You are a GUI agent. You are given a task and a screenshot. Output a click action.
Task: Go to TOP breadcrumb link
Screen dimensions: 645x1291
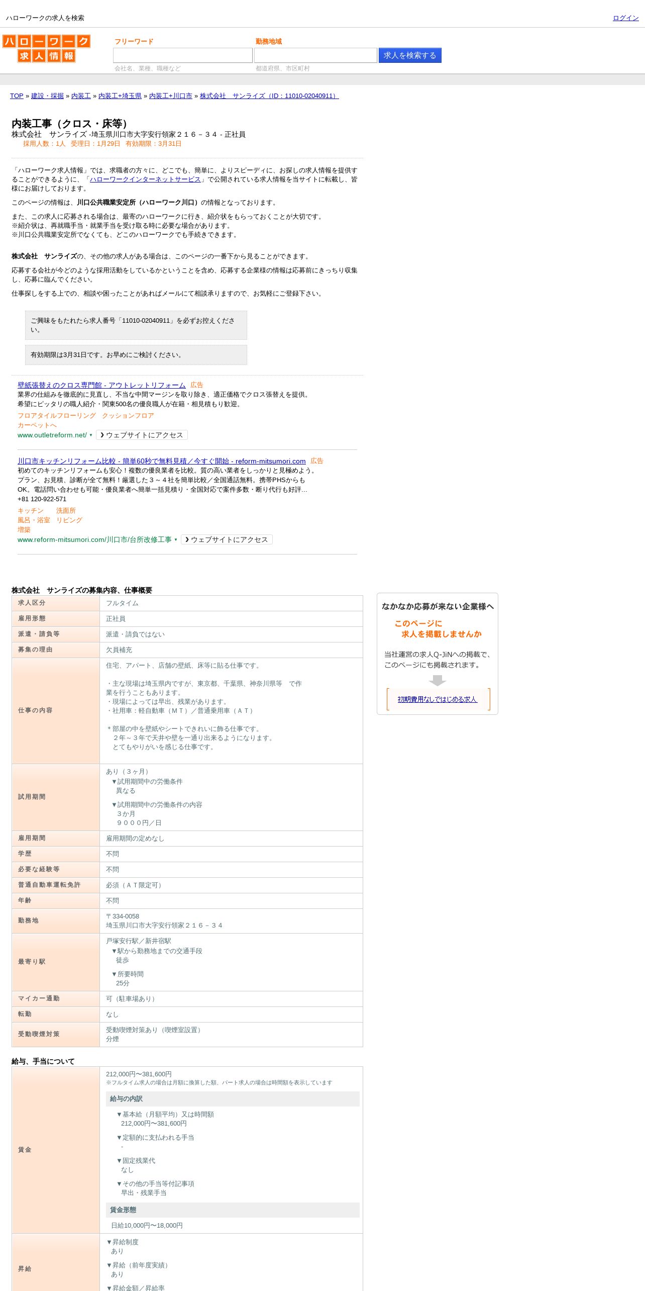[17, 96]
